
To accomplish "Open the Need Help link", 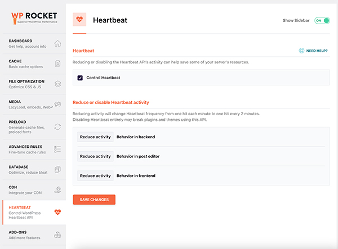I will (x=313, y=51).
